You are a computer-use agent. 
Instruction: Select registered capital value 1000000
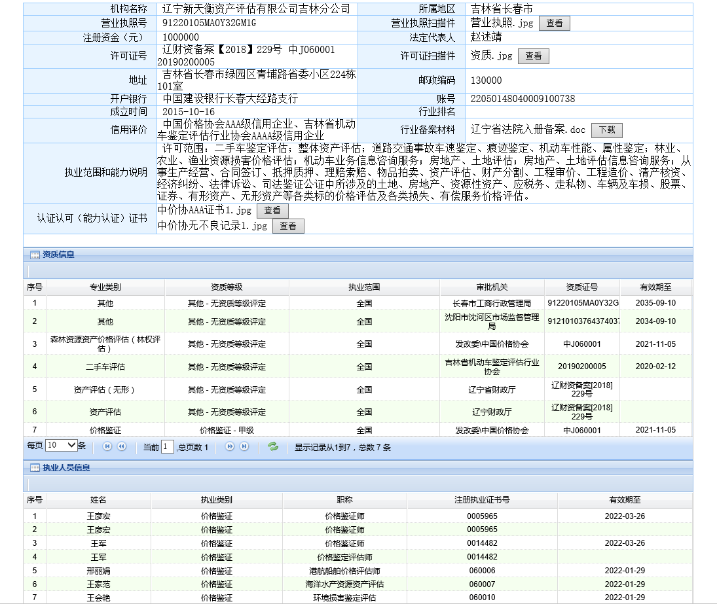pos(181,37)
